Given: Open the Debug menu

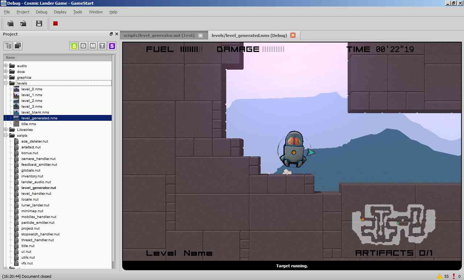Looking at the screenshot, I should [42, 12].
